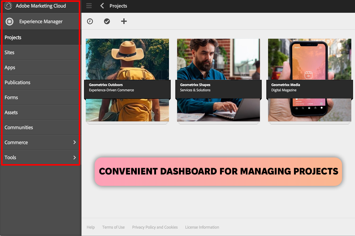Image resolution: width=355 pixels, height=236 pixels.
Task: Expand the Tools submenu chevron
Action: [x=74, y=157]
